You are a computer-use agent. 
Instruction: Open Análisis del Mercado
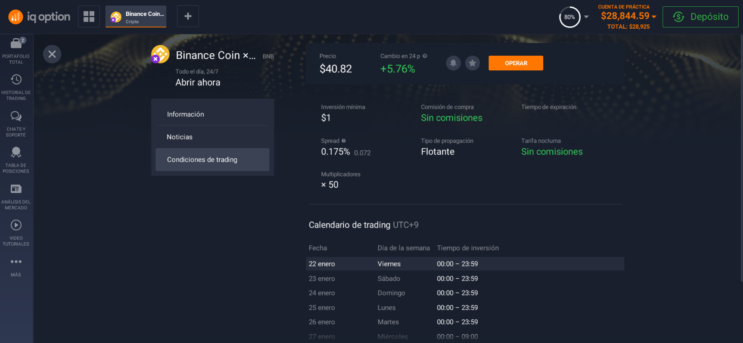point(16,197)
